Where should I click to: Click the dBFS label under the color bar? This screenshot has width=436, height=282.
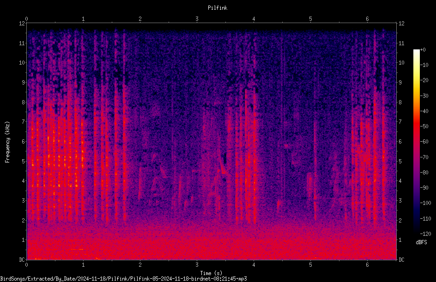(421, 242)
